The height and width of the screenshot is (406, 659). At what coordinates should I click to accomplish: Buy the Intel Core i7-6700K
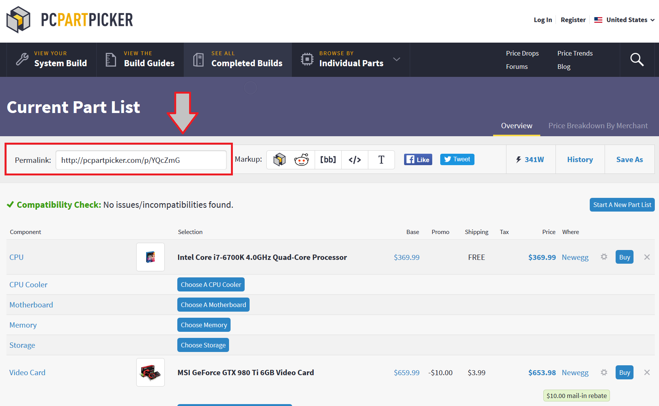(624, 257)
